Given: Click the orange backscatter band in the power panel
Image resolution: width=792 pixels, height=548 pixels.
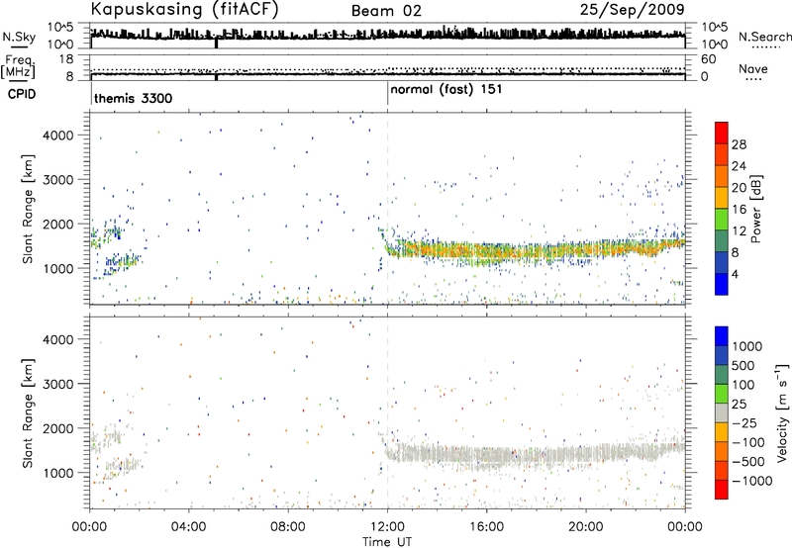Looking at the screenshot, I should 536,251.
